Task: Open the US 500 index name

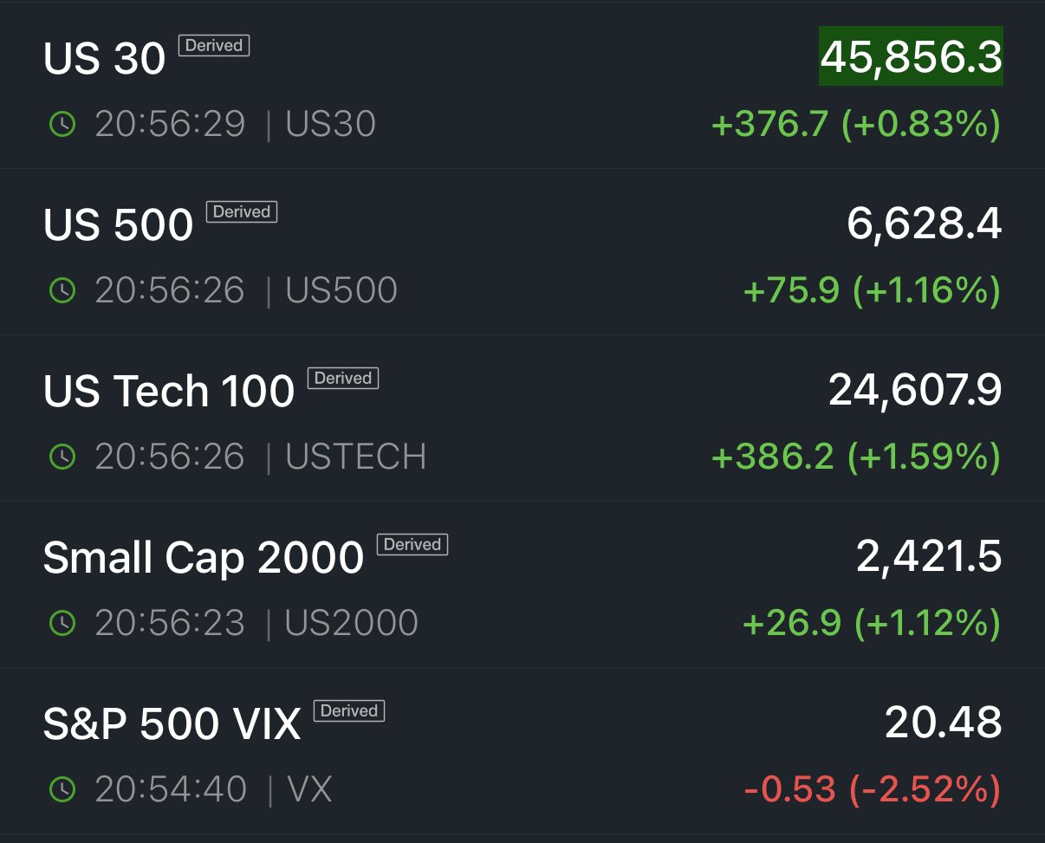Action: coord(119,226)
